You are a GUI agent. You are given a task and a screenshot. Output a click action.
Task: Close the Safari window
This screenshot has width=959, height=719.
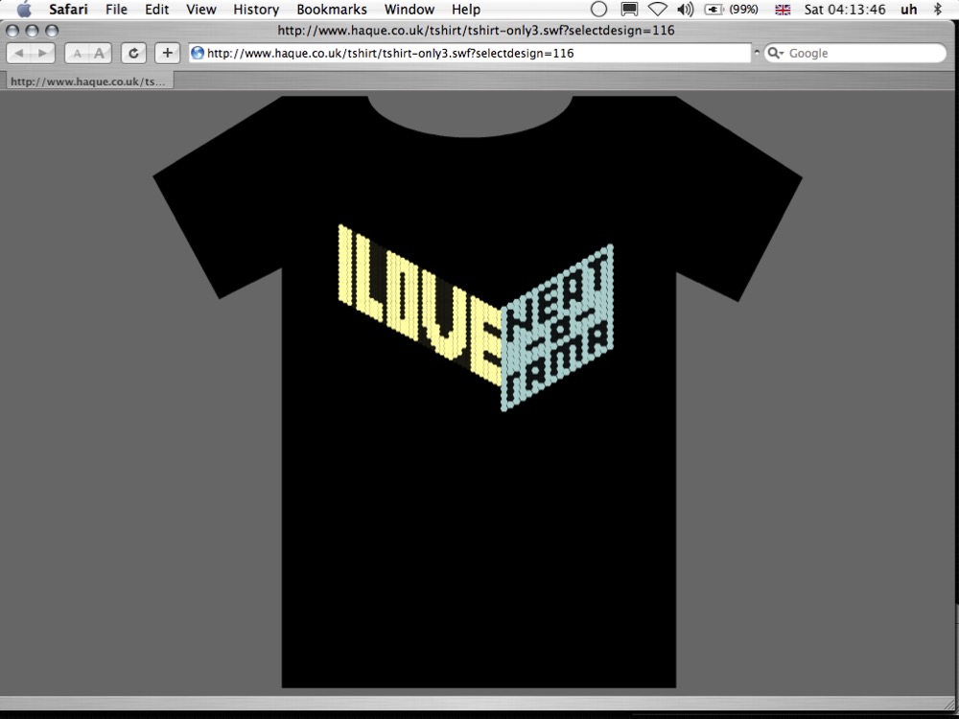pos(12,31)
